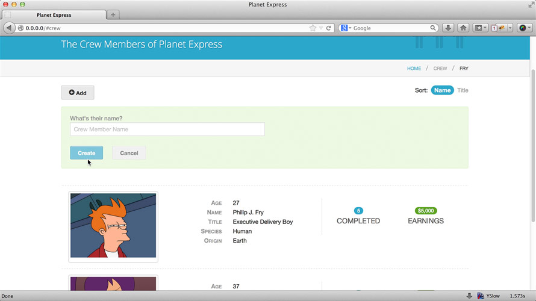Open a new tab with plus button
The image size is (536, 301).
pyautogui.click(x=113, y=14)
